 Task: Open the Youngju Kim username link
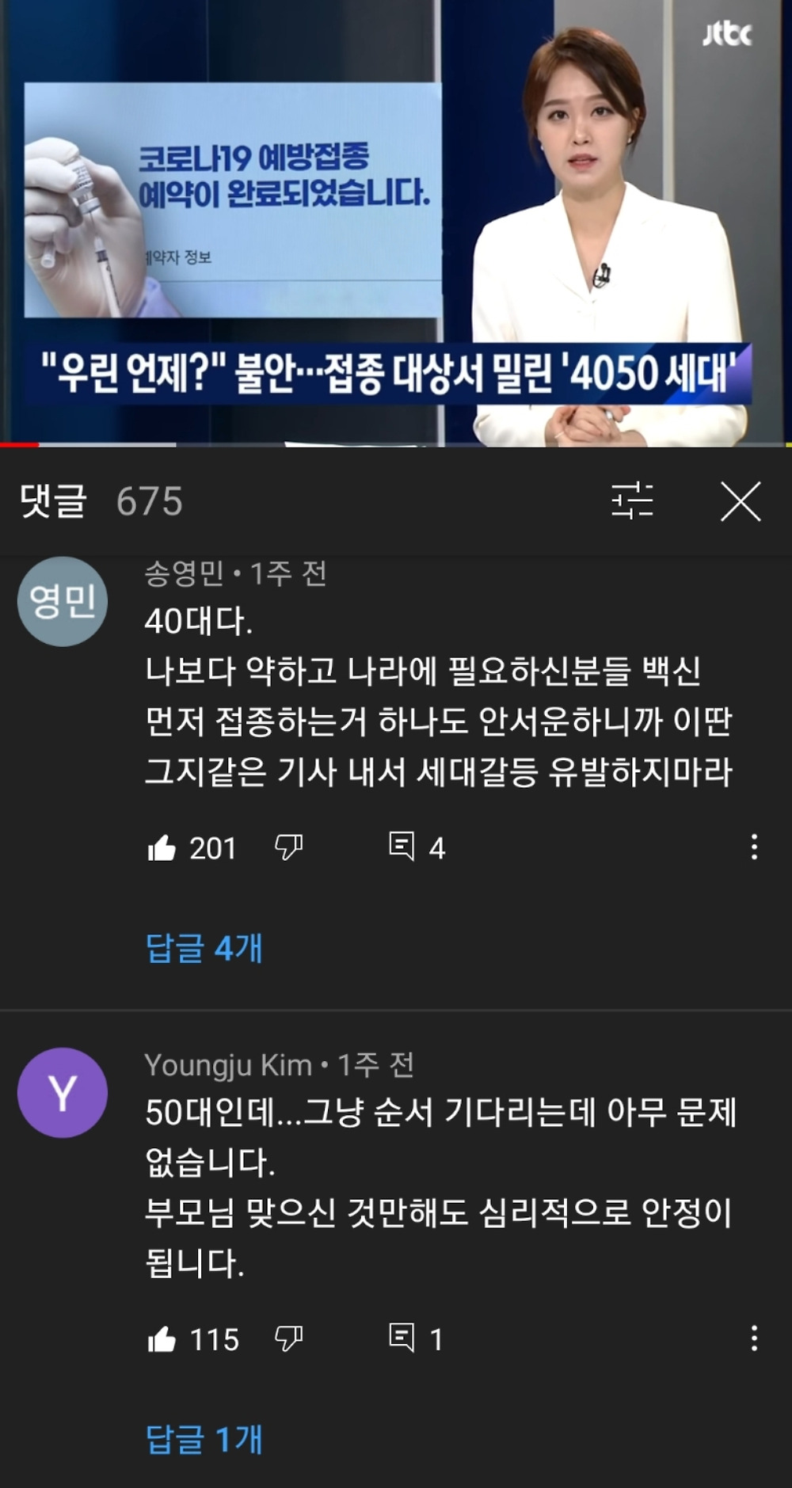(x=228, y=1066)
